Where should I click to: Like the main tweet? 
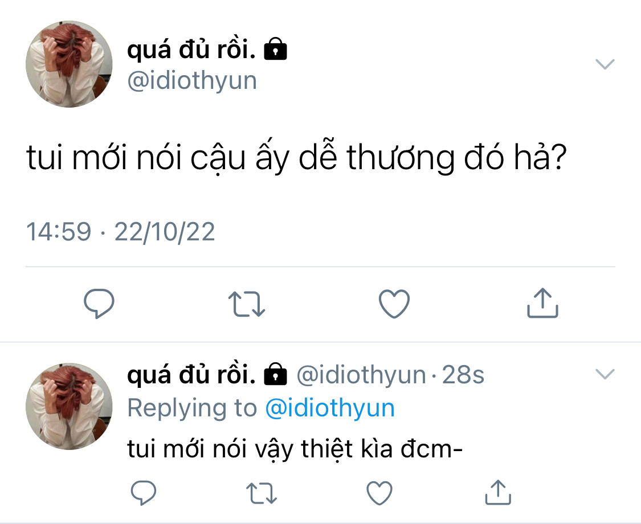pos(394,304)
